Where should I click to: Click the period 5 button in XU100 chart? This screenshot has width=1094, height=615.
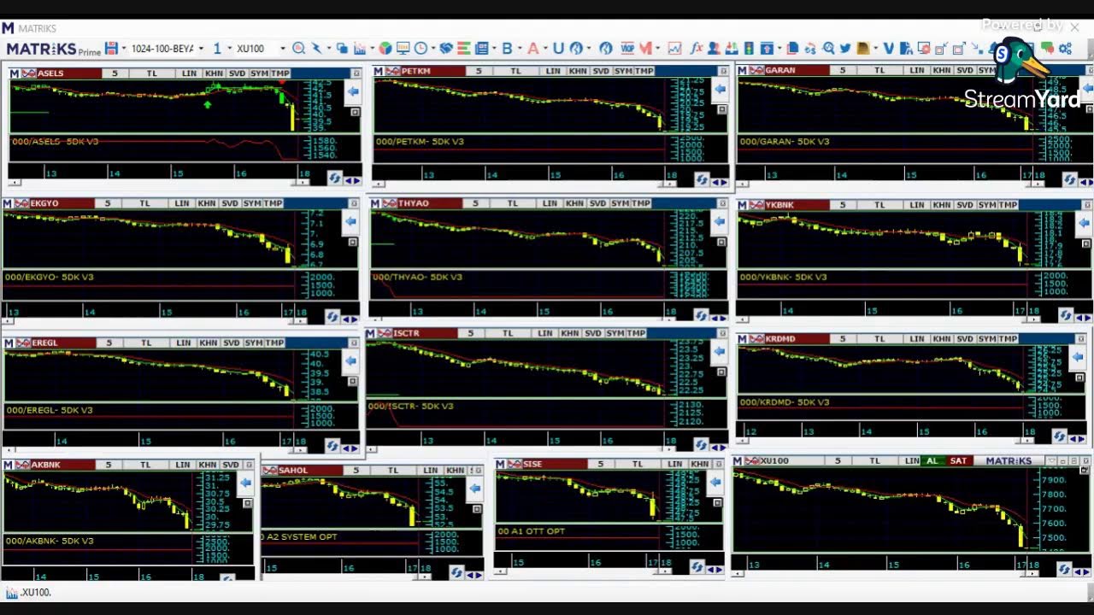click(838, 461)
